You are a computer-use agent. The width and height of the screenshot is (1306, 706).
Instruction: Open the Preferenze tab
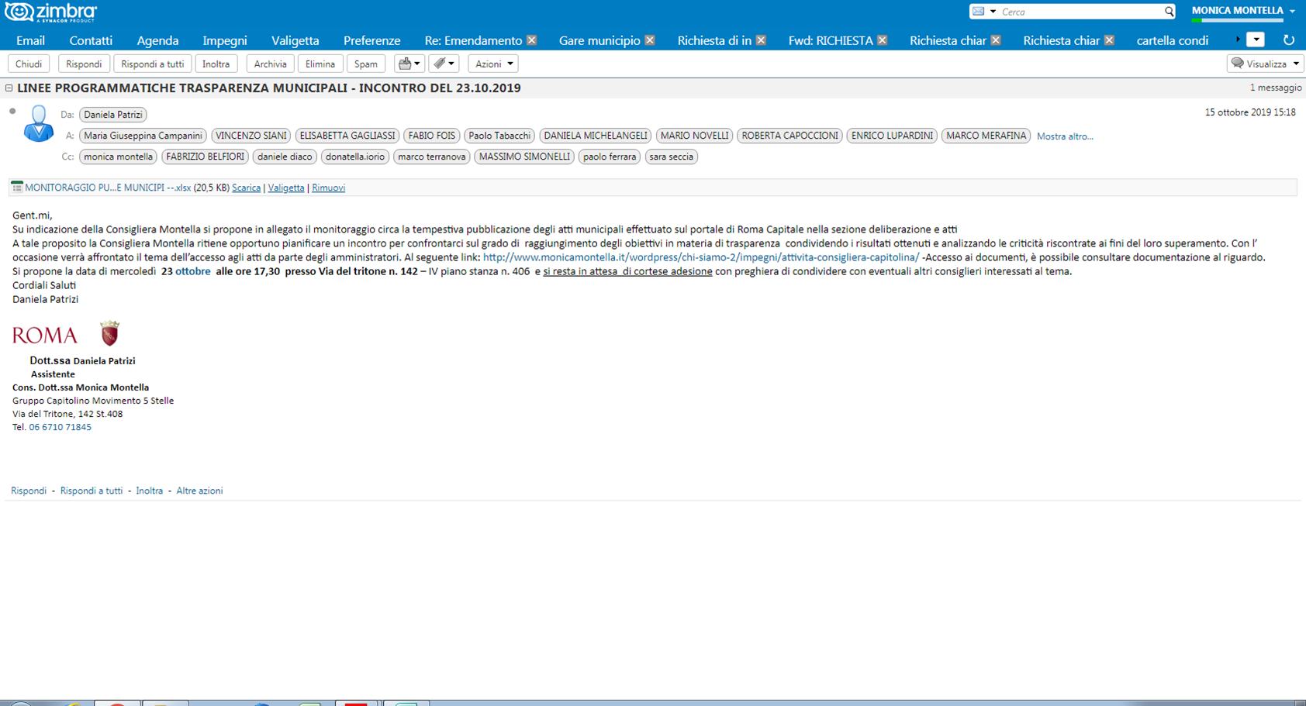(372, 40)
